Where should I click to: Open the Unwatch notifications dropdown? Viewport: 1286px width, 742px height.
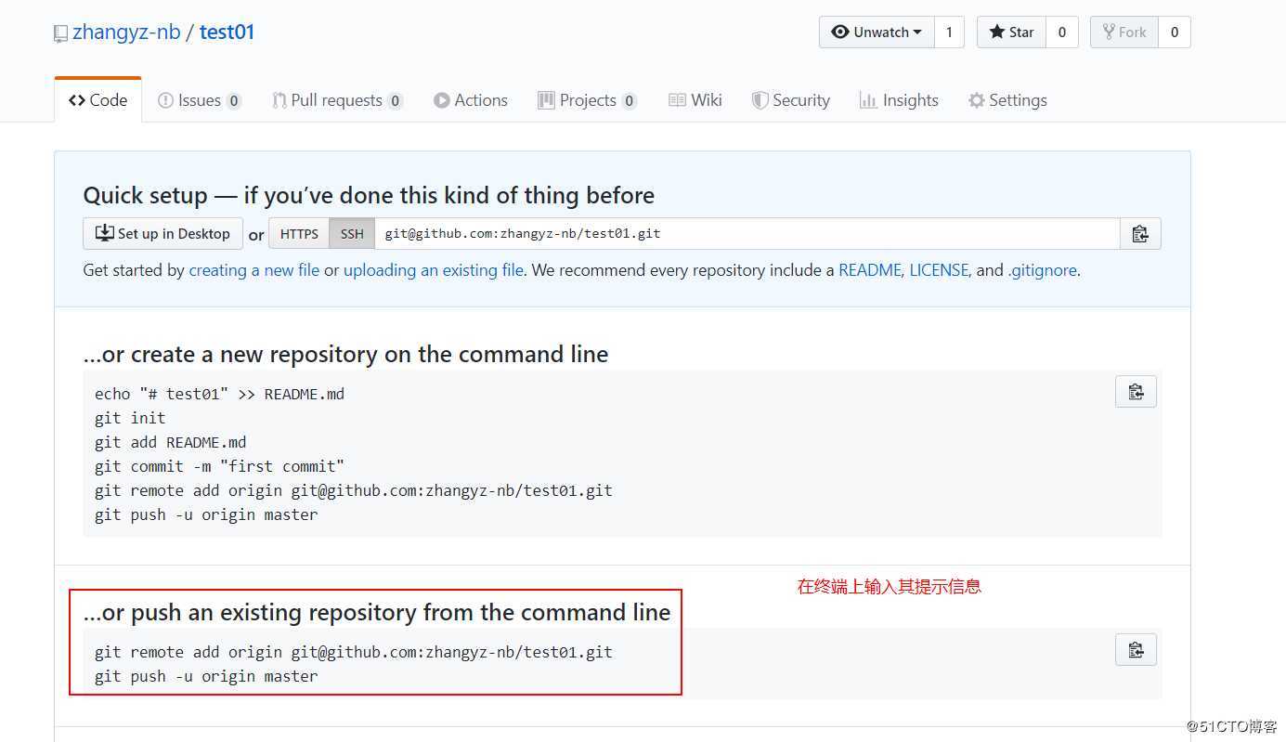click(877, 33)
